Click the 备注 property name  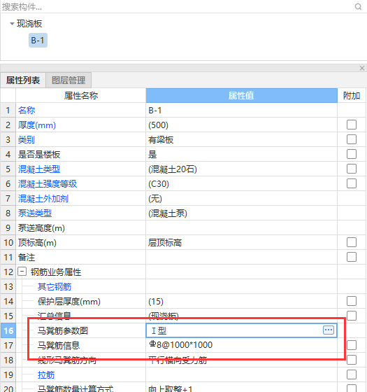pos(27,258)
